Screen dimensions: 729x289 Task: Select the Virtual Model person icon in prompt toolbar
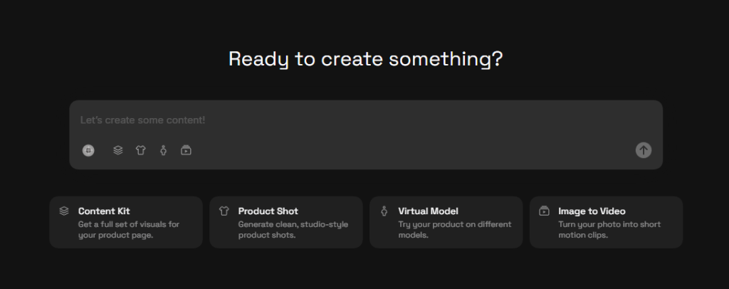pos(163,150)
